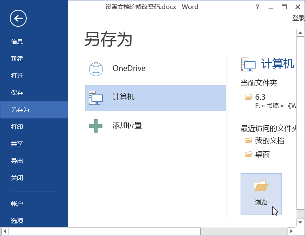This screenshot has height=236, width=305.
Task: Click the horizontal scrollbar thumb
Action: click(105, 231)
